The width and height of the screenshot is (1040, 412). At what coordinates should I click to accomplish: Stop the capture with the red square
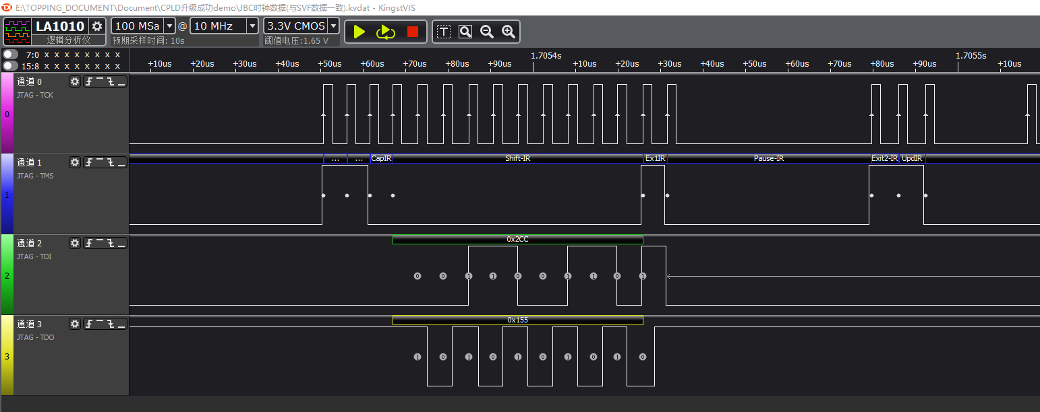pyautogui.click(x=413, y=32)
